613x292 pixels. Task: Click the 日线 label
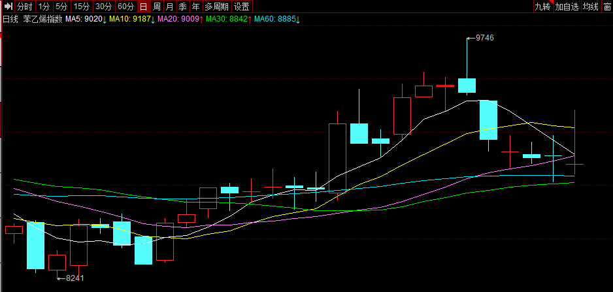(10, 19)
